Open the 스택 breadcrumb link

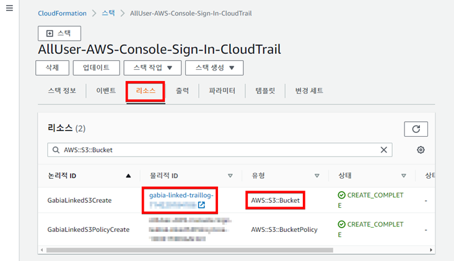click(x=108, y=13)
